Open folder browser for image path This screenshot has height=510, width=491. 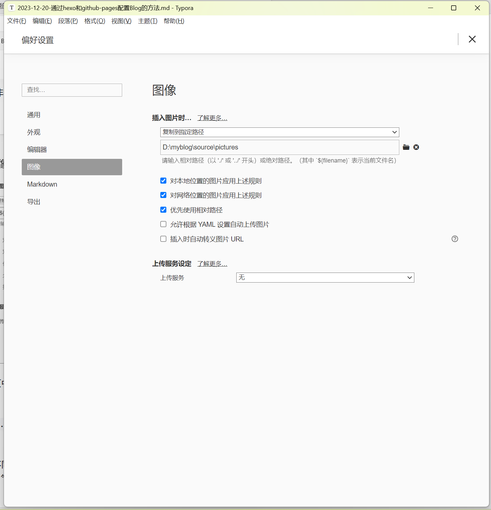click(x=406, y=147)
